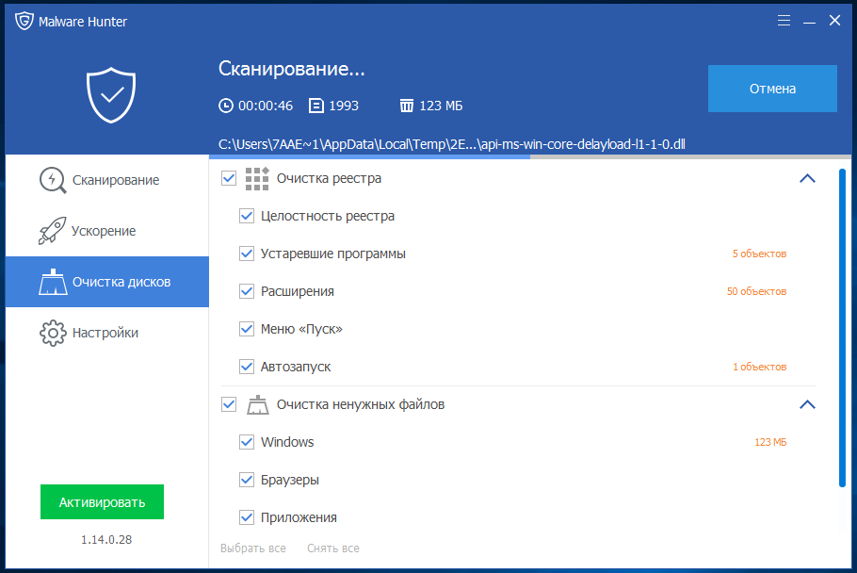857x573 pixels.
Task: Minimize the Malware Hunter window
Action: click(x=810, y=23)
